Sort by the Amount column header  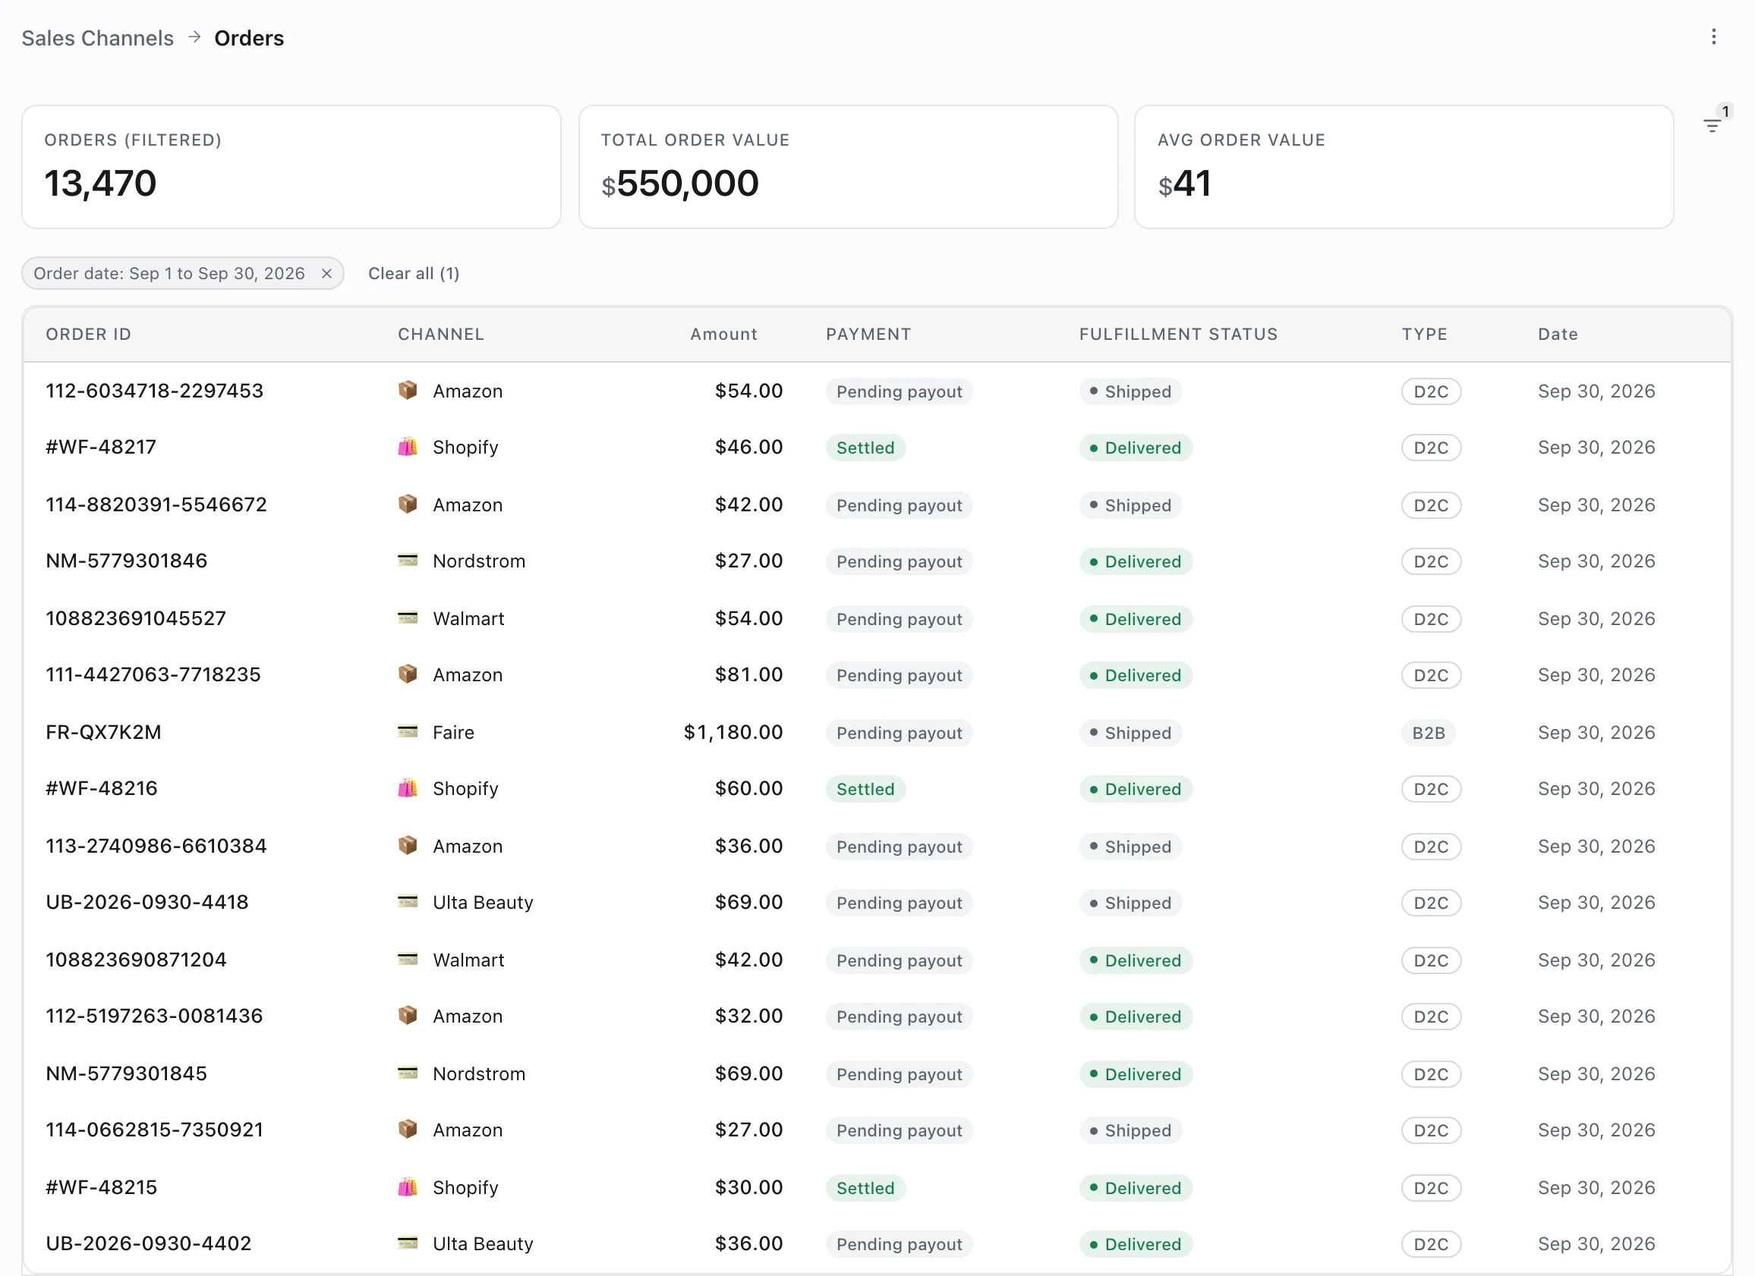click(723, 334)
